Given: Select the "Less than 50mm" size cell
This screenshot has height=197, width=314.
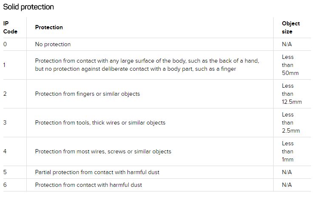Looking at the screenshot, I should tap(290, 65).
